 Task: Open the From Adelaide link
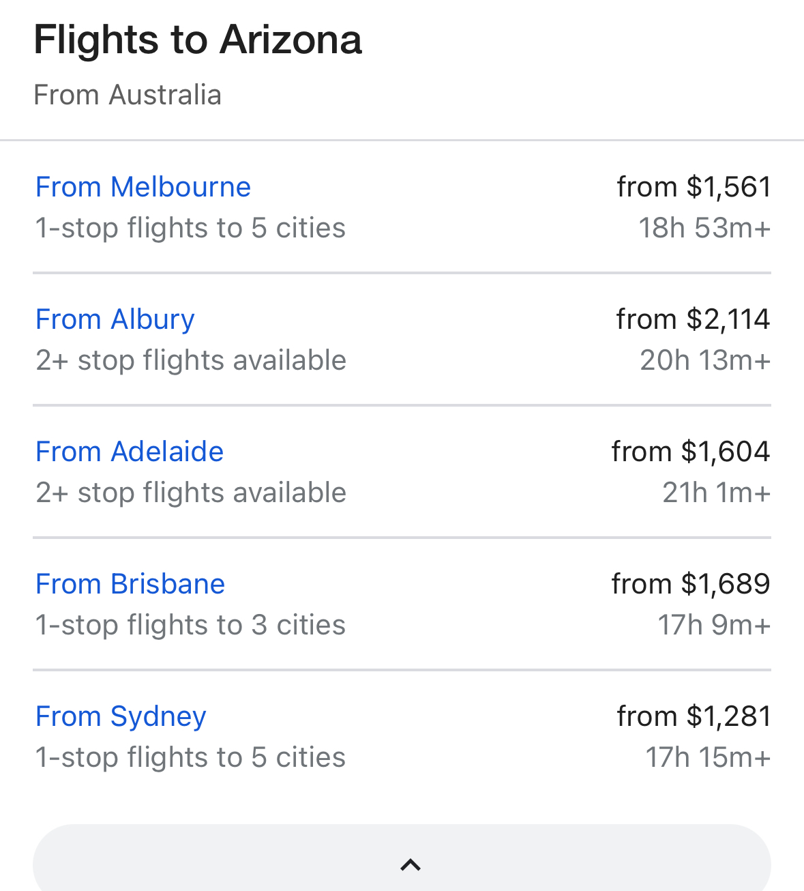(130, 452)
